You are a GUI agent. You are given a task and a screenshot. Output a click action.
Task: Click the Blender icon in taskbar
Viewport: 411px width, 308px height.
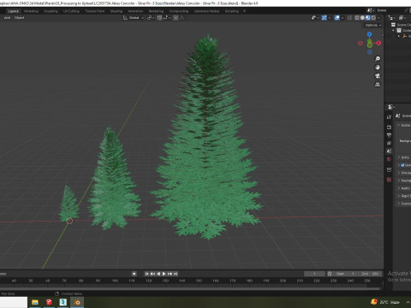(x=77, y=302)
